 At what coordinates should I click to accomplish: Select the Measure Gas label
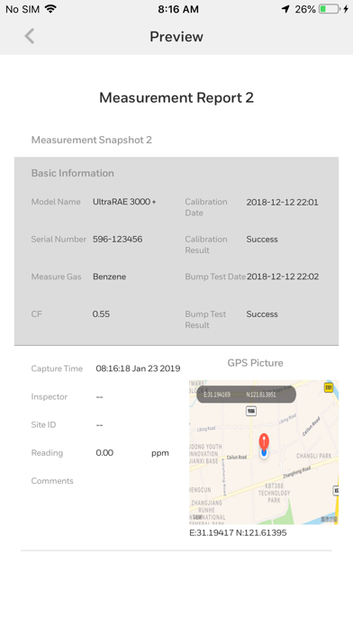click(x=56, y=277)
